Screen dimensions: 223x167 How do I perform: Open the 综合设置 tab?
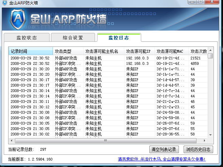tap(73, 38)
